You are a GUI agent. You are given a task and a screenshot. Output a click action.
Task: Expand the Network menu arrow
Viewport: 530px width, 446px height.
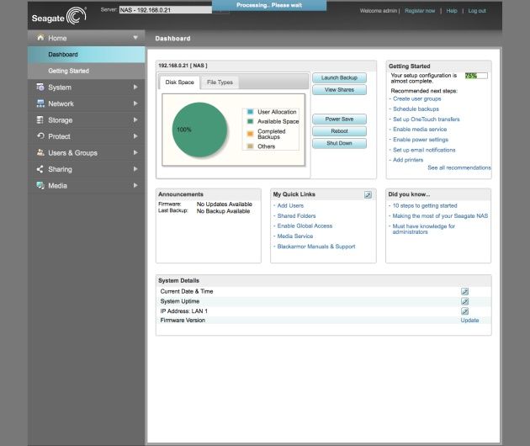135,104
